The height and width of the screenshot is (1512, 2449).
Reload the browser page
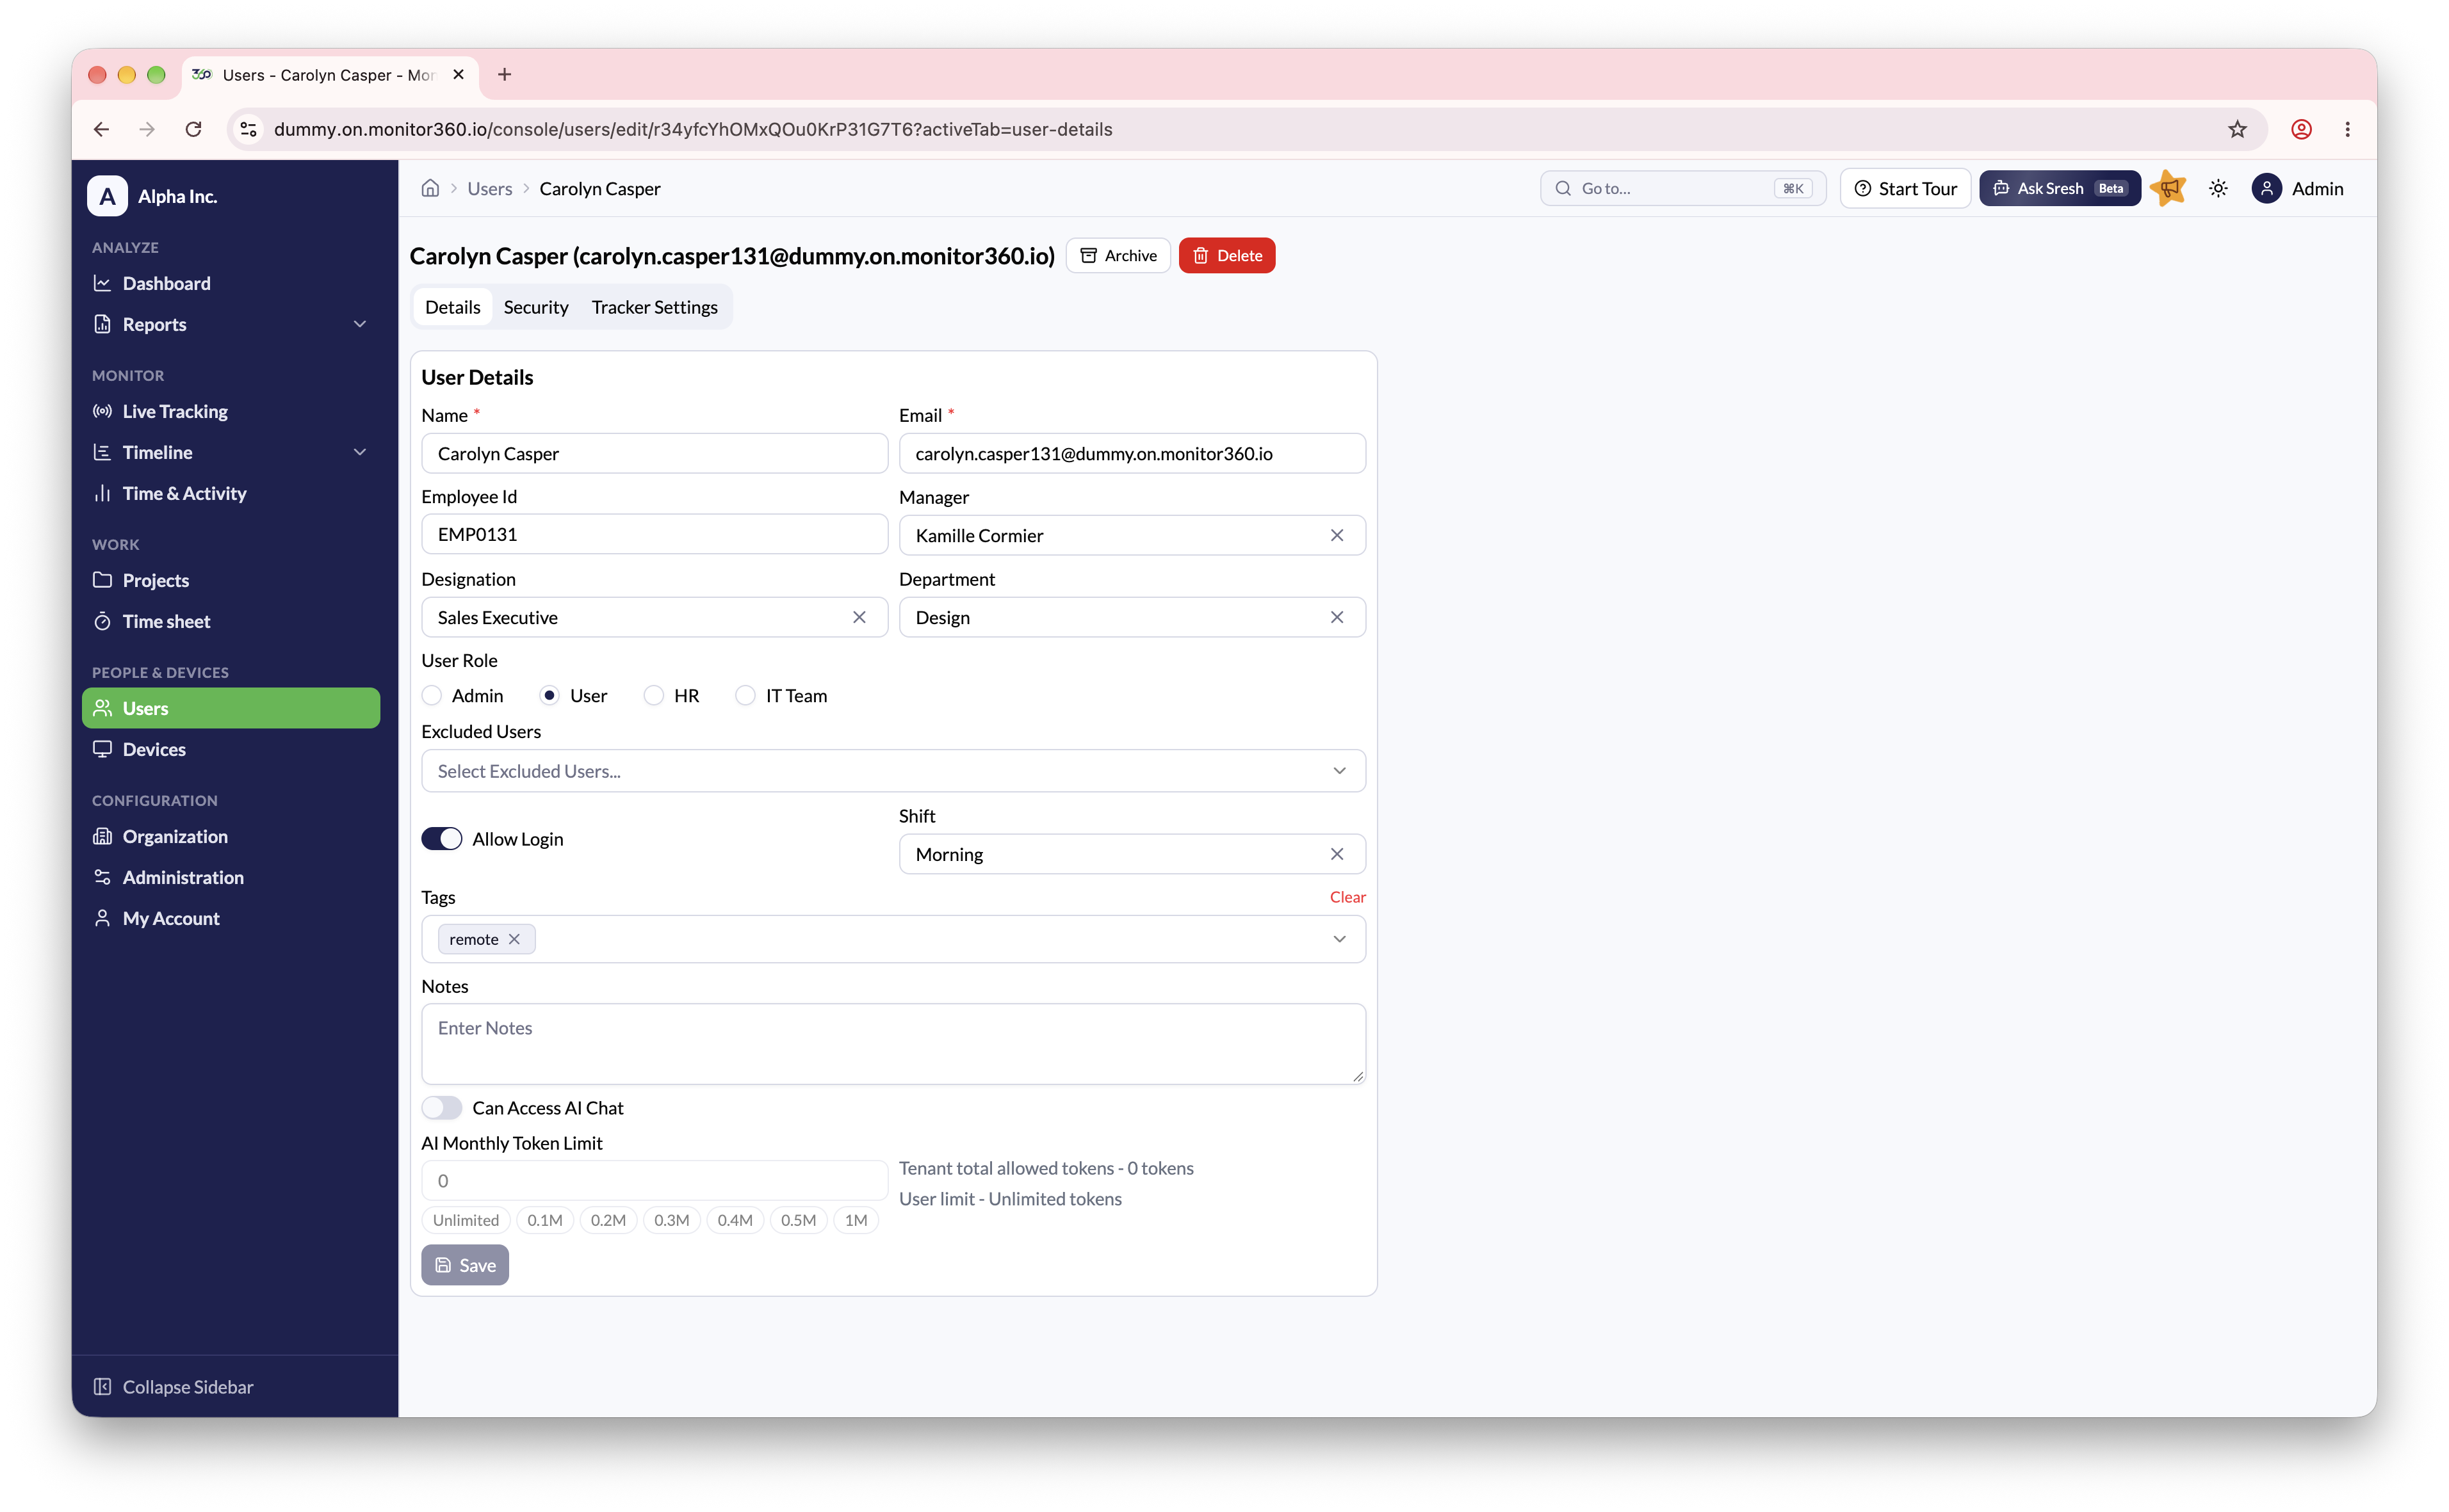193,129
